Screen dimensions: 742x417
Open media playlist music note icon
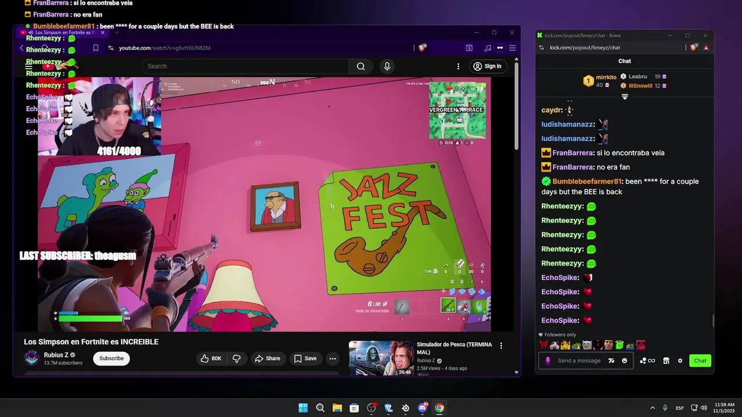click(x=488, y=48)
